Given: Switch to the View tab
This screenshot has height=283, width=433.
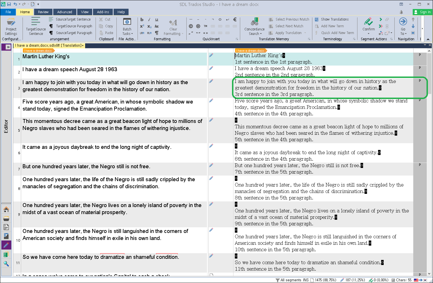Looking at the screenshot, I should [x=85, y=12].
